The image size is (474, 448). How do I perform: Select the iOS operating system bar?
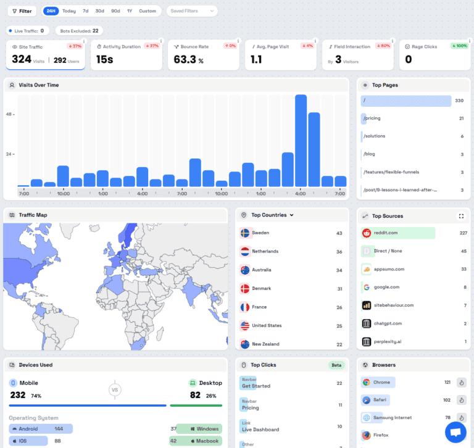(x=28, y=441)
